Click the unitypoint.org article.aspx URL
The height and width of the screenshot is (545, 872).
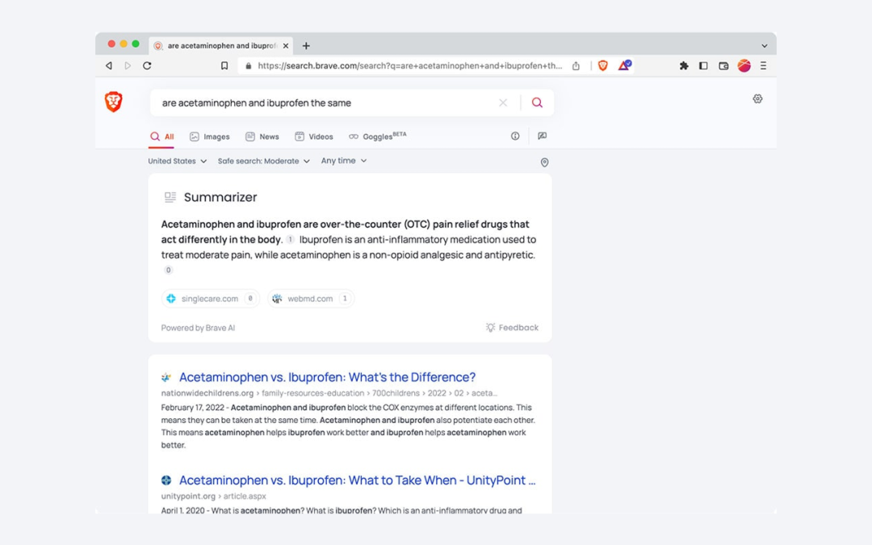click(213, 496)
